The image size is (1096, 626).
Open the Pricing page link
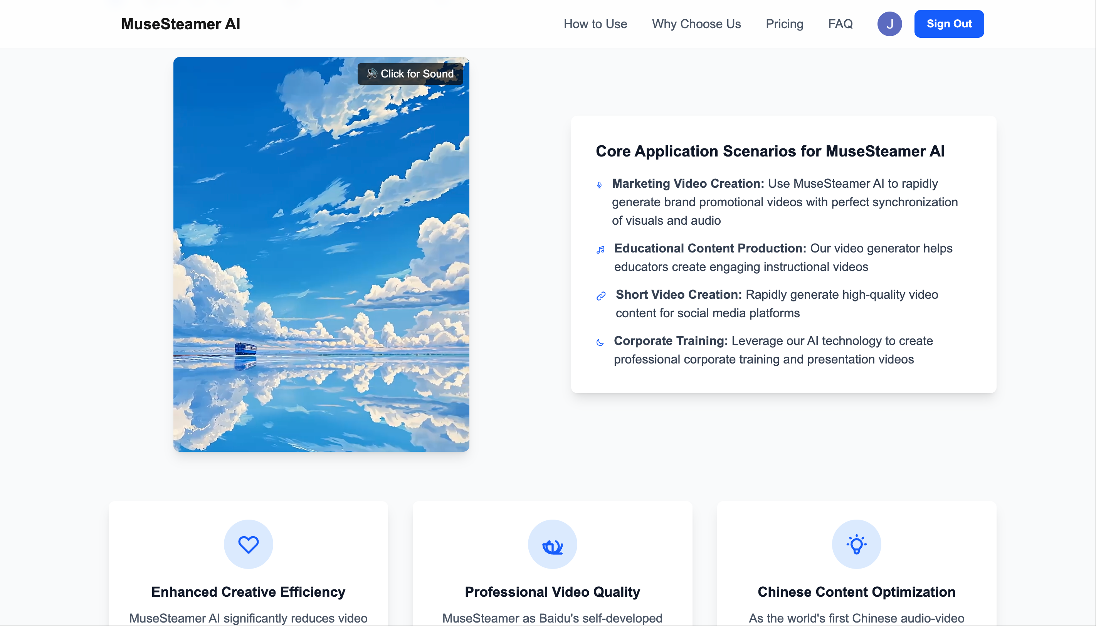pyautogui.click(x=784, y=24)
